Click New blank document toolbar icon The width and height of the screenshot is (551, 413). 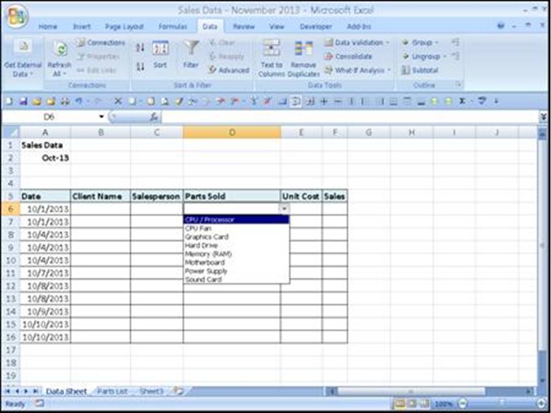(x=9, y=102)
